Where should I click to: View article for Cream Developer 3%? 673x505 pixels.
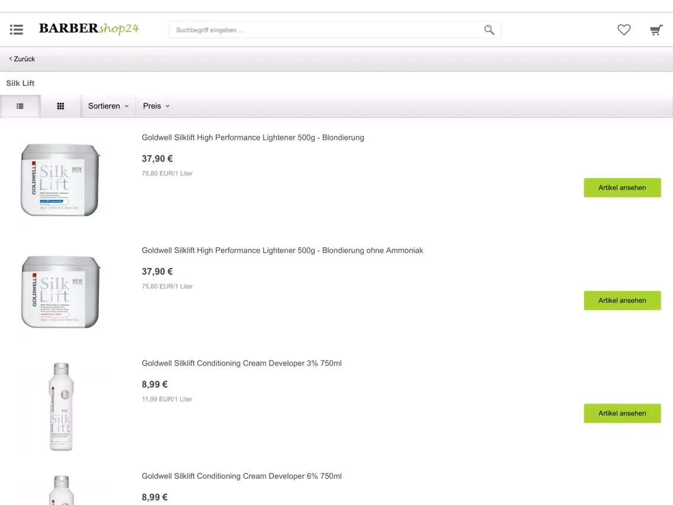point(622,413)
